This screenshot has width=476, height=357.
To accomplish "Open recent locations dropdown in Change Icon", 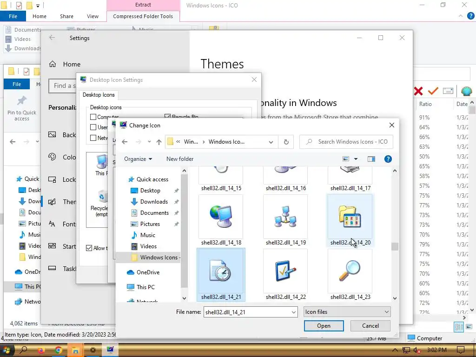I will pyautogui.click(x=149, y=142).
